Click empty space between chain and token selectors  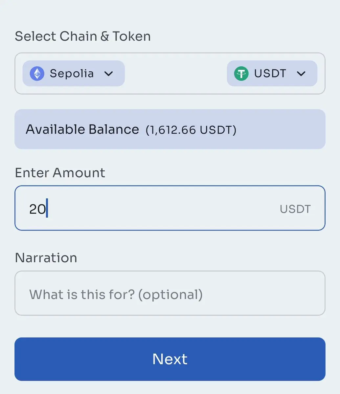[x=176, y=74]
